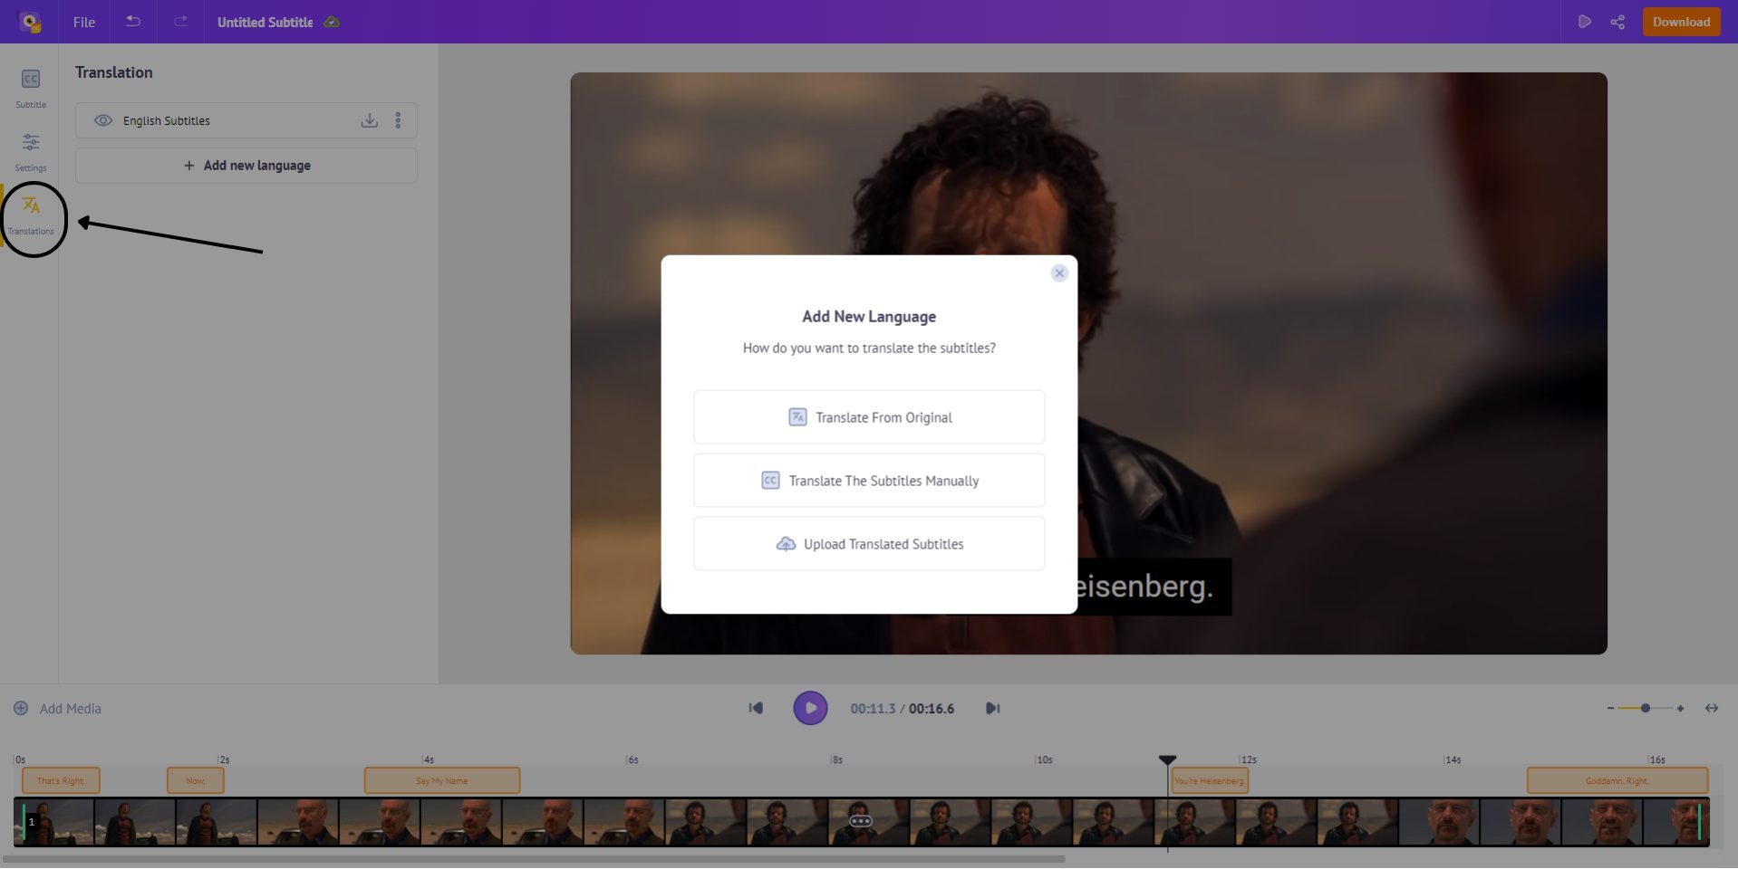Undo the last action

133,21
